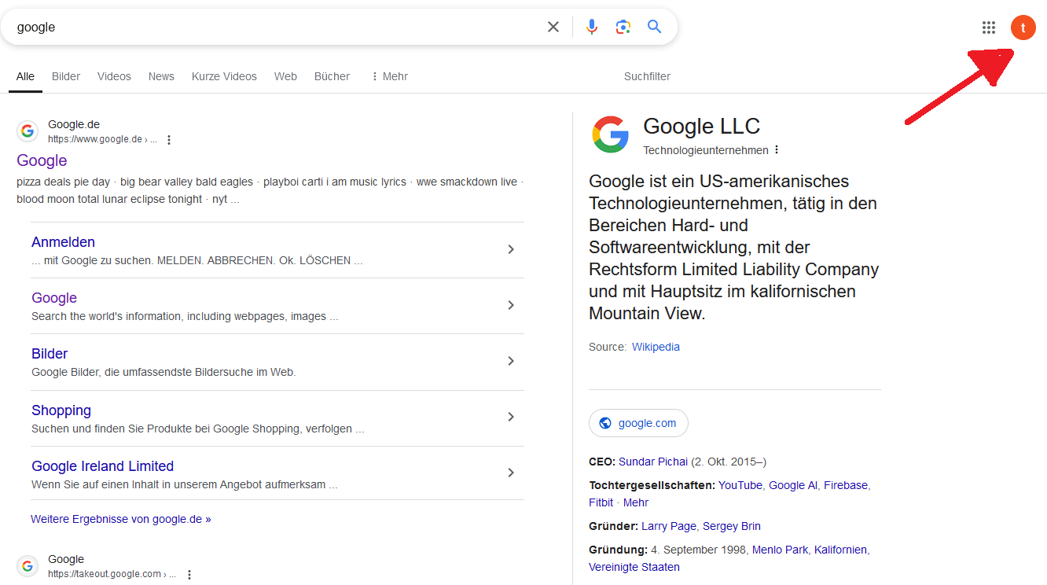Click Mehr under Tochtergesellschaften

[x=636, y=502]
